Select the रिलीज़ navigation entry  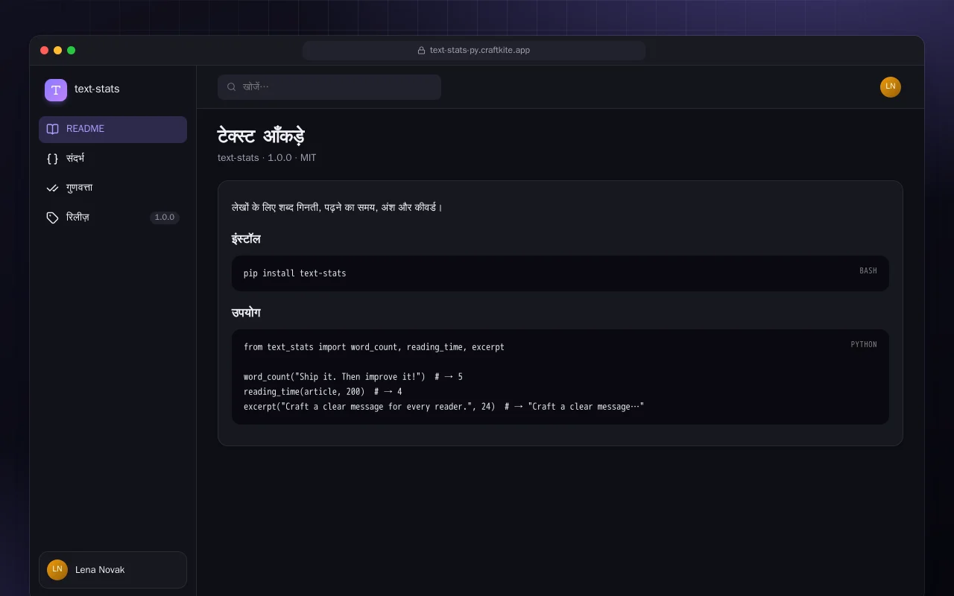[113, 218]
